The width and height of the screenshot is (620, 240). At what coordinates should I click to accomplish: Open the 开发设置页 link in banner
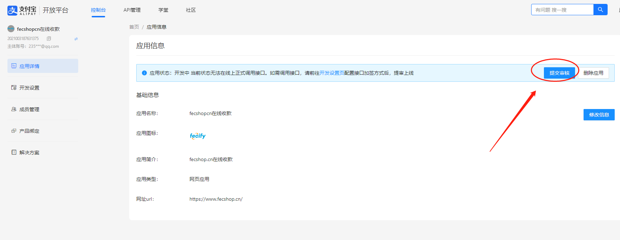(332, 73)
